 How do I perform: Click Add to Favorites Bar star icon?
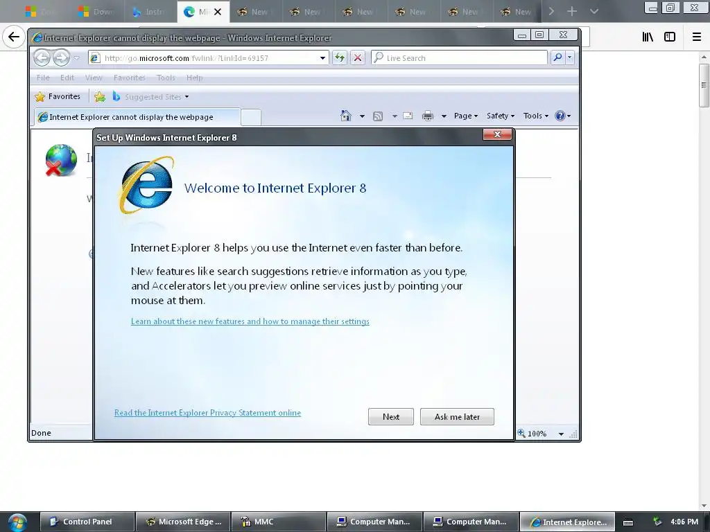pyautogui.click(x=100, y=97)
